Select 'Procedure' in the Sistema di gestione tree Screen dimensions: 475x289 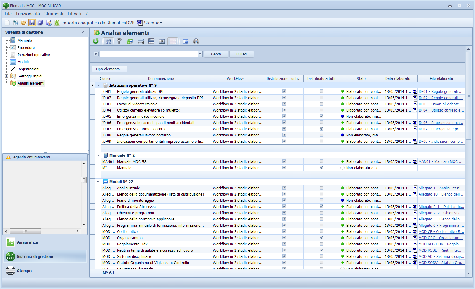click(x=26, y=47)
